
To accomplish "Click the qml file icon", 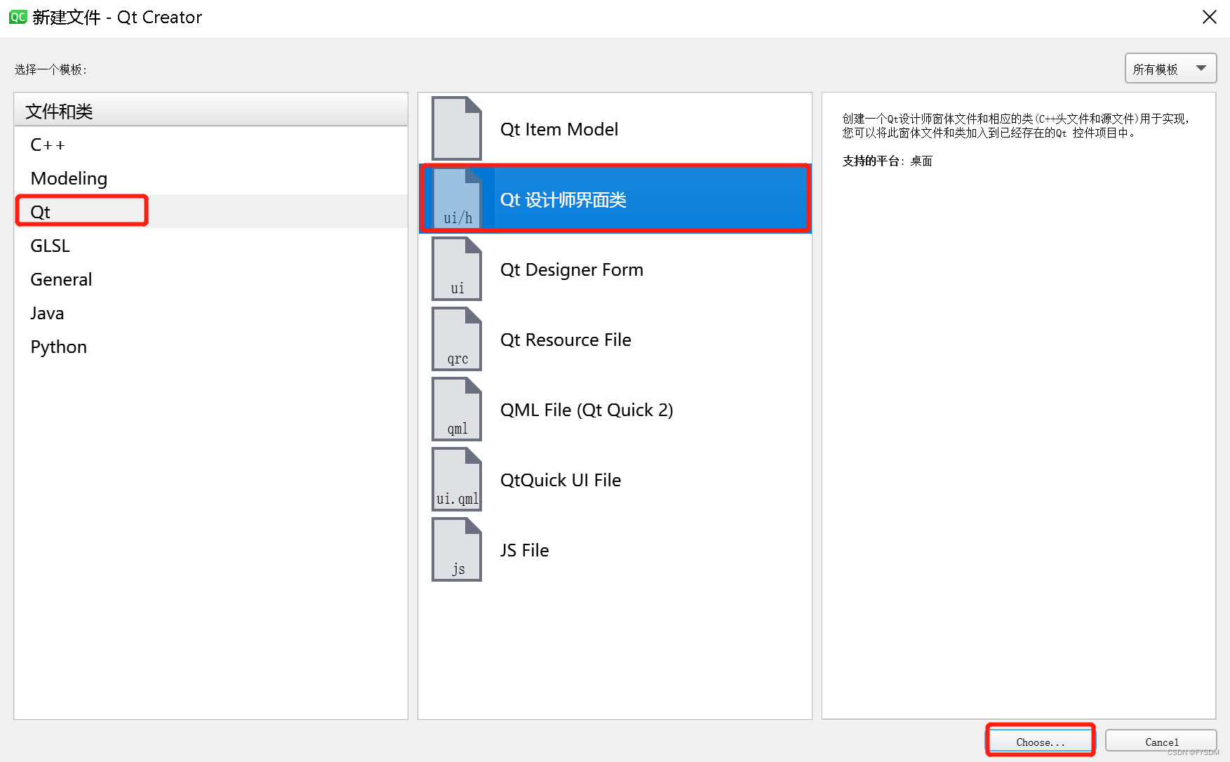I will [x=457, y=409].
